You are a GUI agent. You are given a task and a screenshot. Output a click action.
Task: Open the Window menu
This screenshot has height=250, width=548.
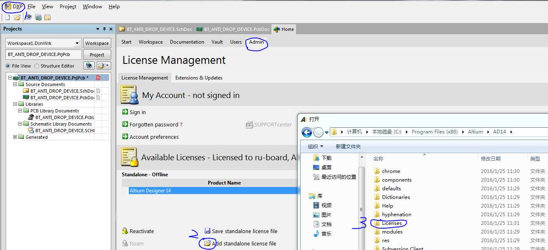(x=92, y=7)
